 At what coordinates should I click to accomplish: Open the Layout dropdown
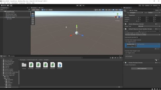156,5
